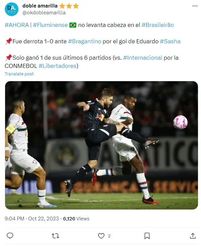Like the post with the heart icon
This screenshot has height=247, width=201.
101,236
